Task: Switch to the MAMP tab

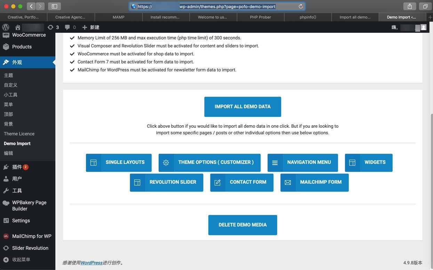Action: 118,17
